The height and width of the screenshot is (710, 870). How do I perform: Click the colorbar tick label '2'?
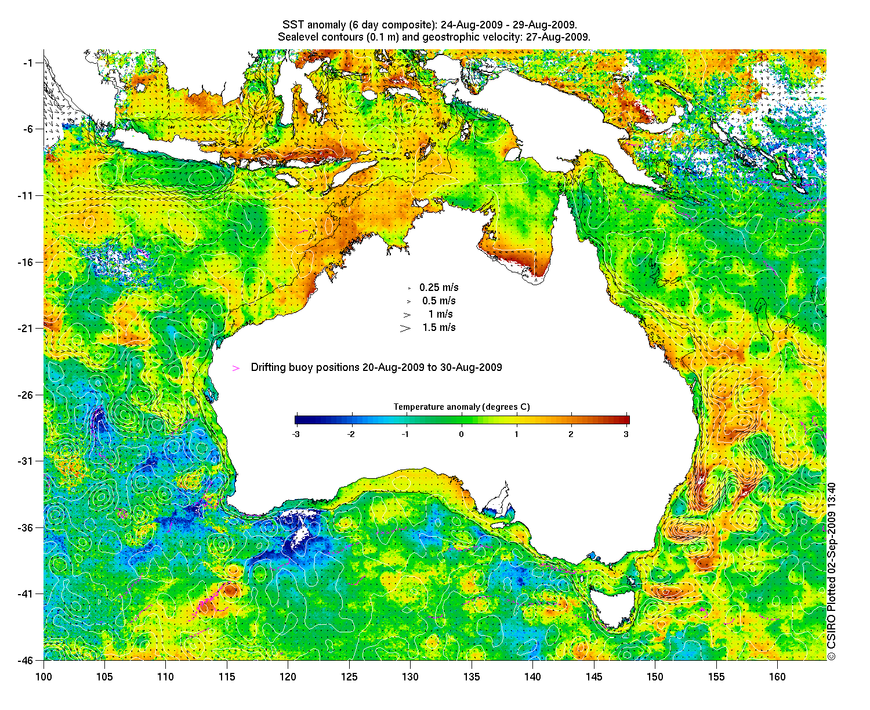[571, 434]
